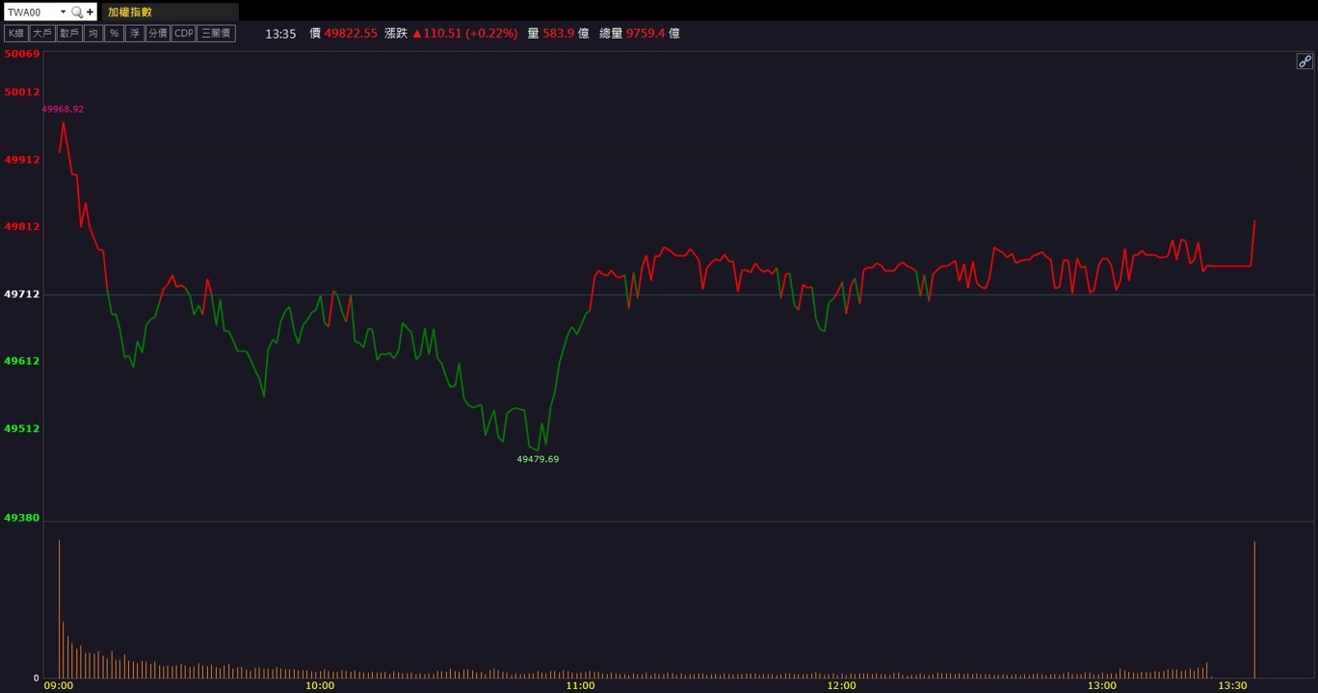Click the 加權指數 name label
The height and width of the screenshot is (693, 1318).
click(130, 13)
